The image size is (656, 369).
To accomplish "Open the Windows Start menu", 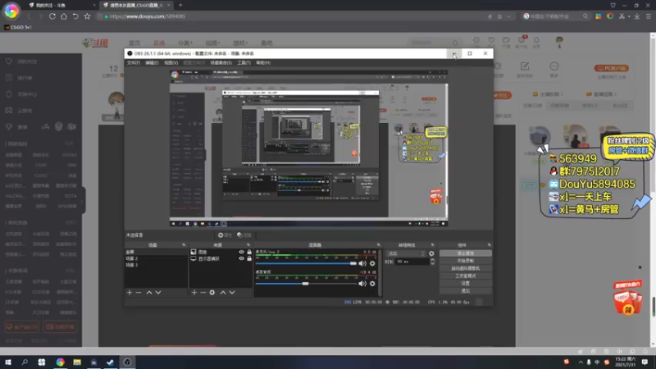I will pos(8,362).
